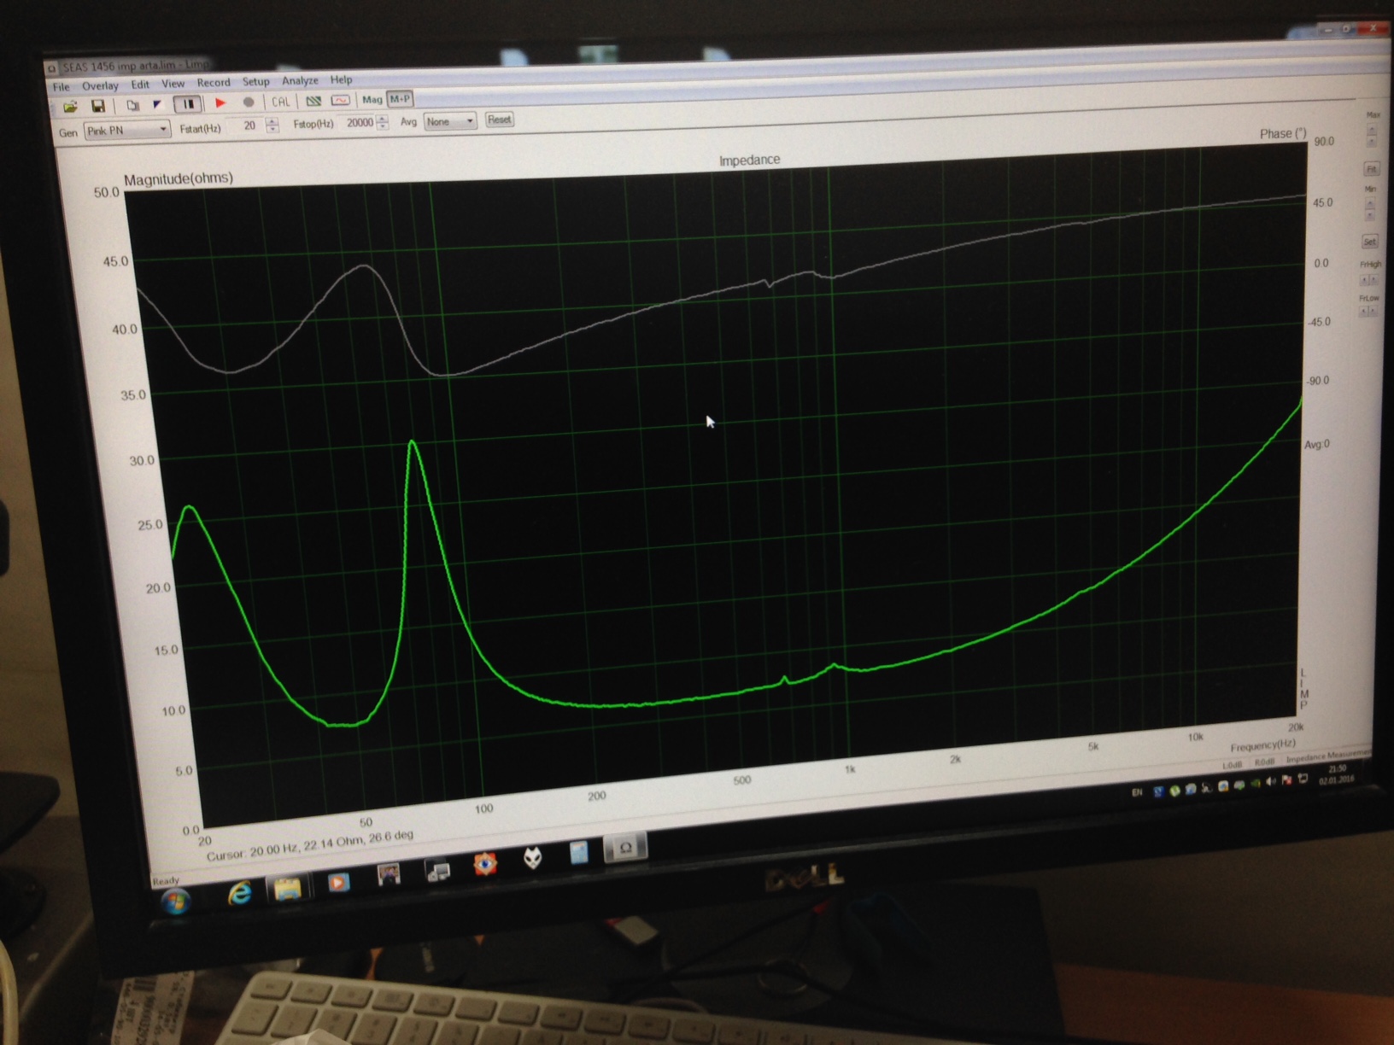This screenshot has width=1394, height=1045.
Task: Click the FrHigh right arrow
Action: coord(1373,280)
